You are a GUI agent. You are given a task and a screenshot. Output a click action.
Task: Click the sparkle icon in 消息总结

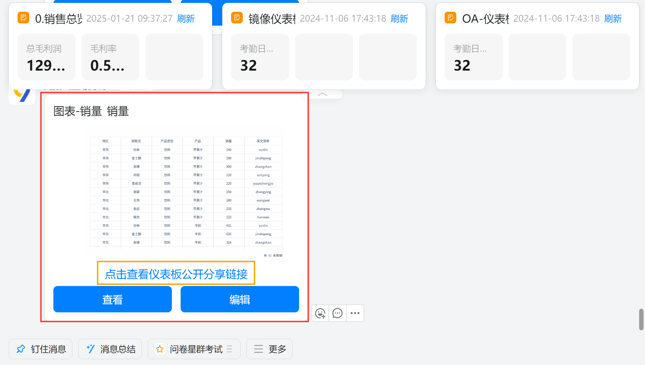[90, 349]
